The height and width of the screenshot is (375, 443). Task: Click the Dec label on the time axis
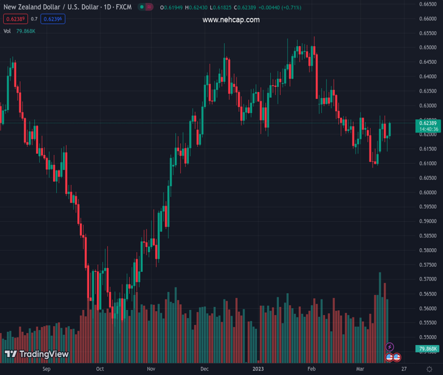(x=205, y=369)
